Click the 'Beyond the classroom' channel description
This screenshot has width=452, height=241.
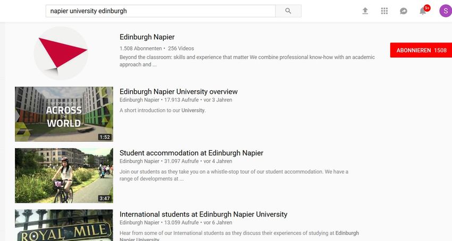tap(247, 61)
